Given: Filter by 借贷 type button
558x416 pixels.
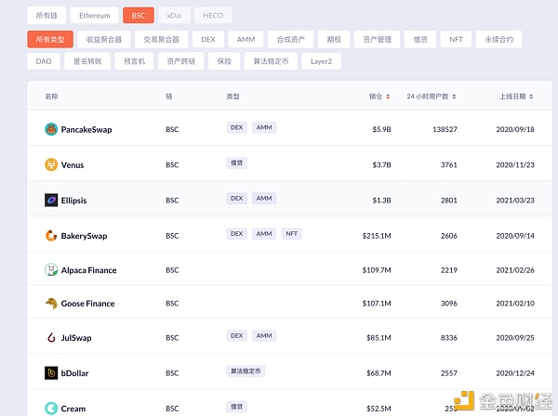Looking at the screenshot, I should 420,39.
